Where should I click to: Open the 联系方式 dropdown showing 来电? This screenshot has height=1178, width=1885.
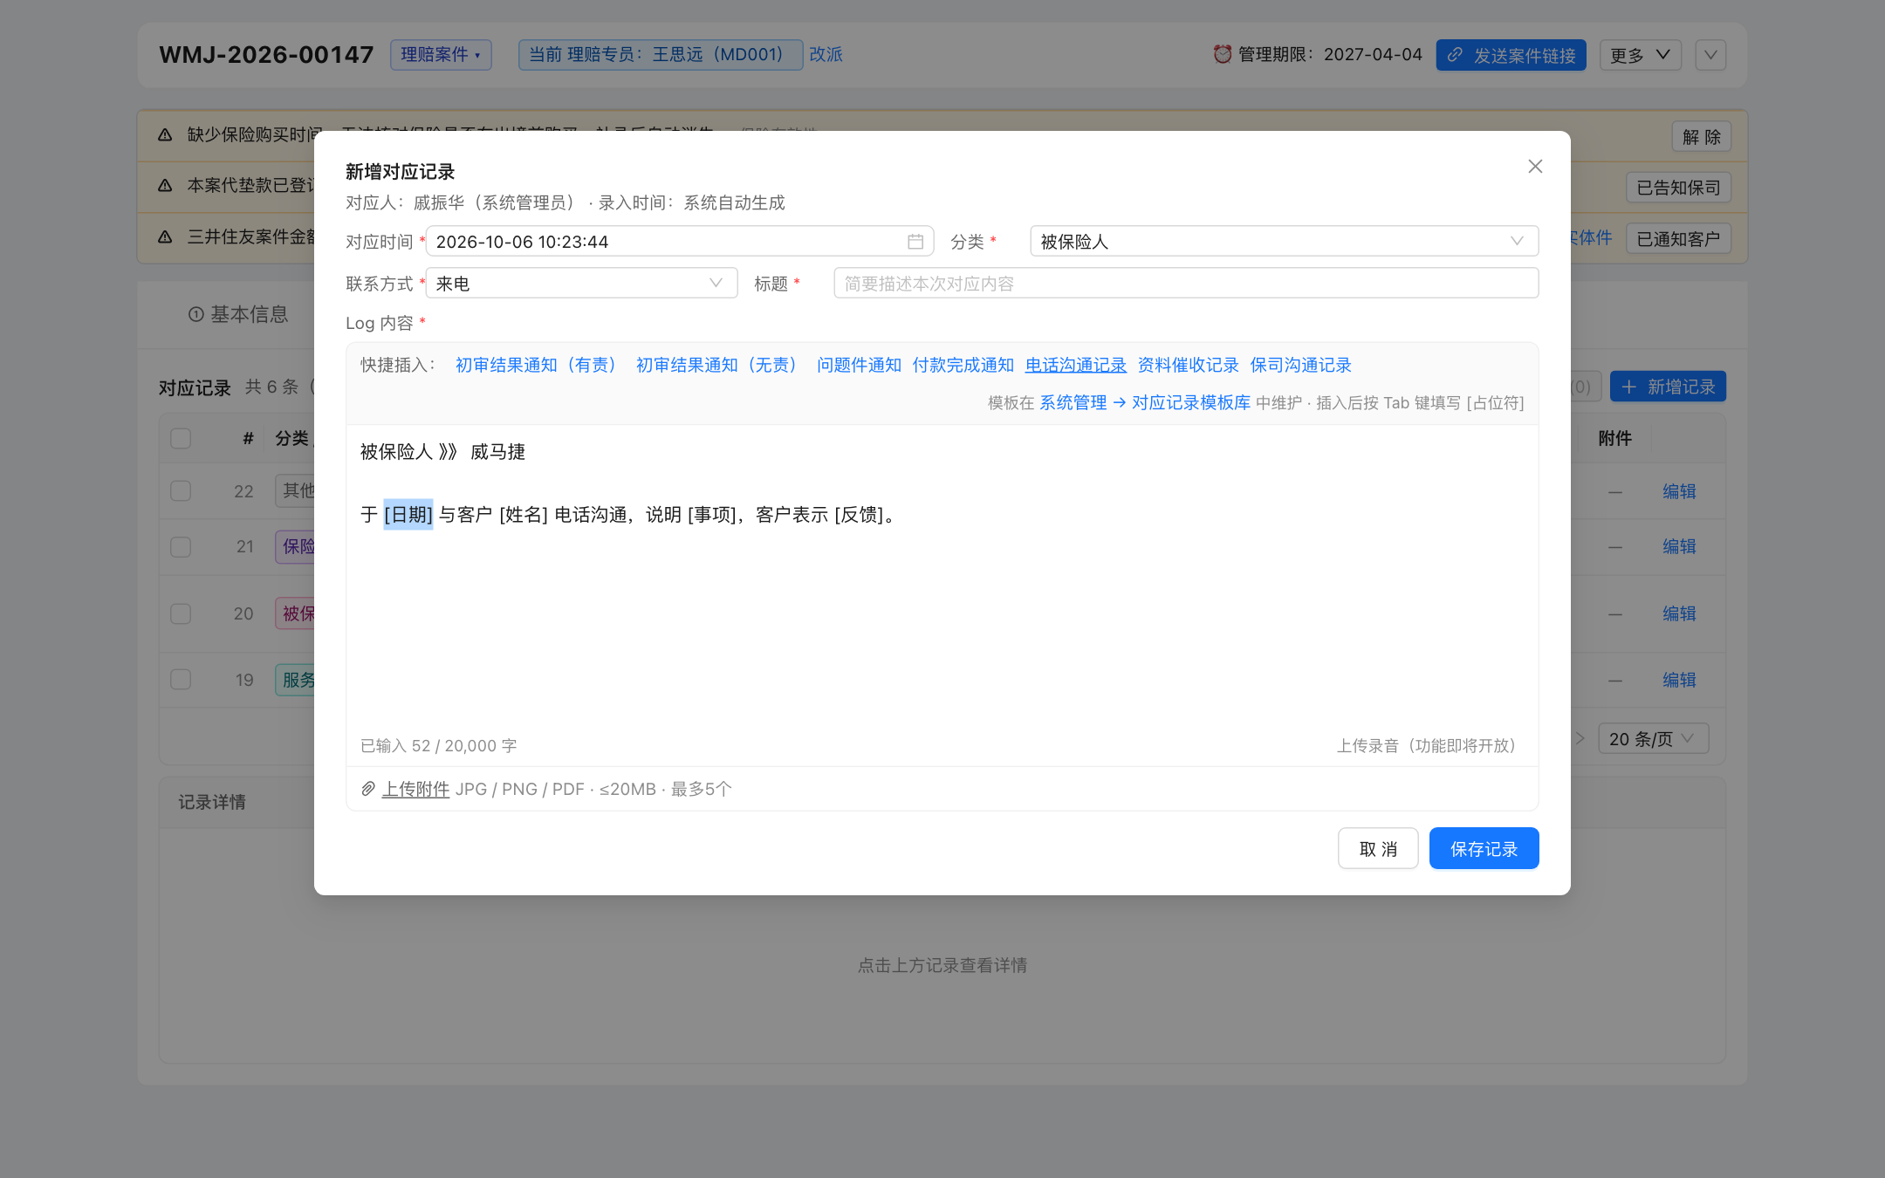(x=582, y=283)
